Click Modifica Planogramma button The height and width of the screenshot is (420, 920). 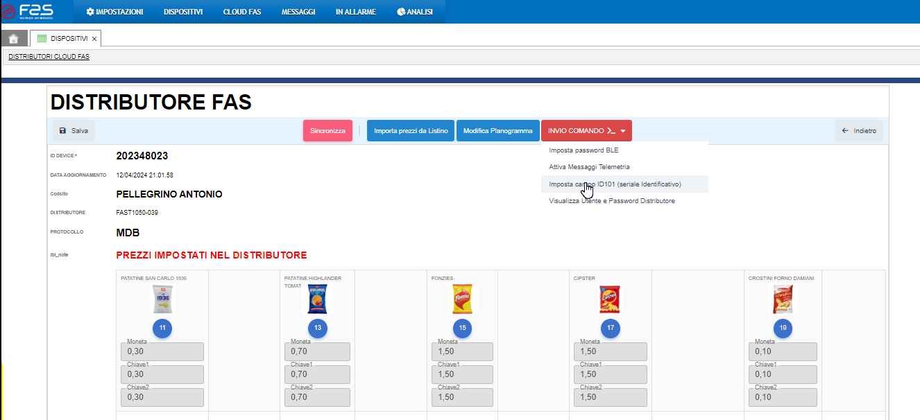(497, 130)
